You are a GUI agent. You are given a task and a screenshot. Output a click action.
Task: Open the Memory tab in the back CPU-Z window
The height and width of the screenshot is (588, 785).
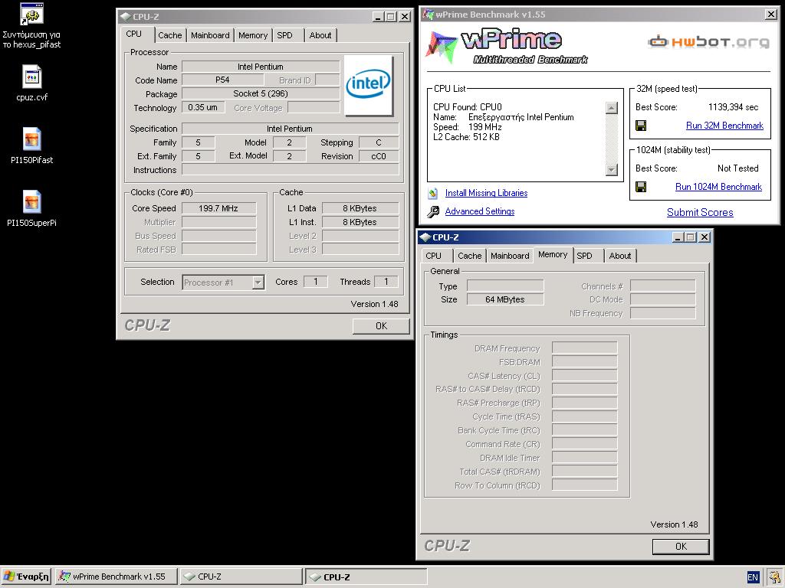(253, 35)
